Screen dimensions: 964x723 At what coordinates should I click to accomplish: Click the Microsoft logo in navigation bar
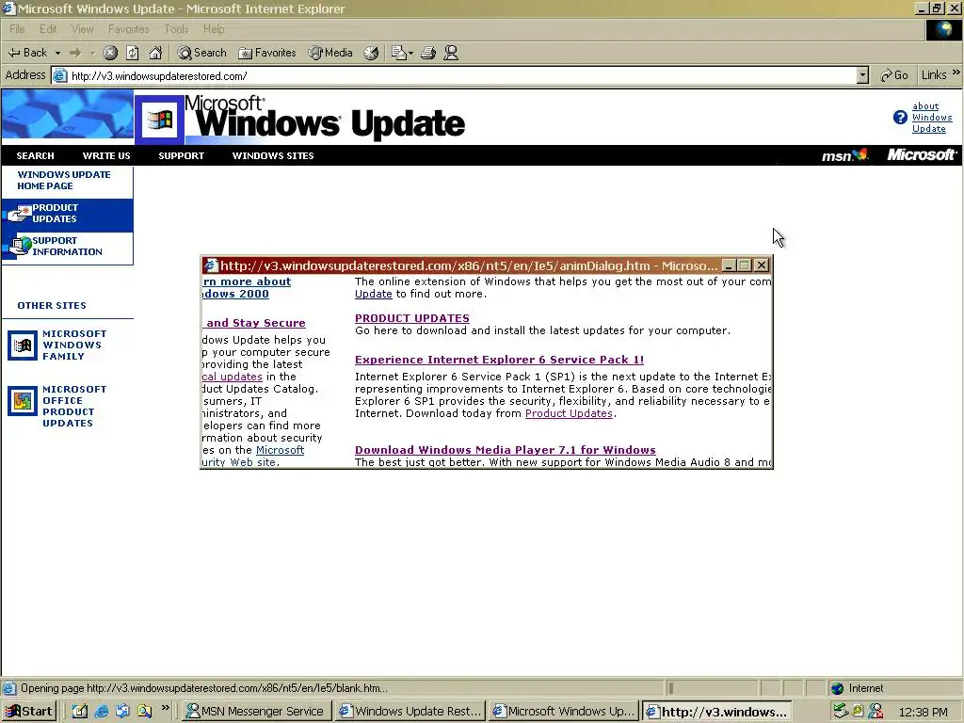[921, 155]
